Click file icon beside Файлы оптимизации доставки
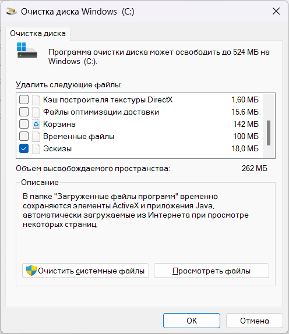Viewport: 289px width, 334px height. pyautogui.click(x=36, y=112)
